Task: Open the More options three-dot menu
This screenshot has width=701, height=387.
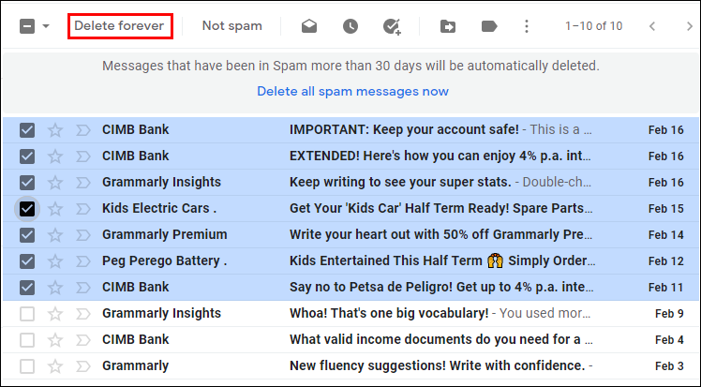Action: 527,26
